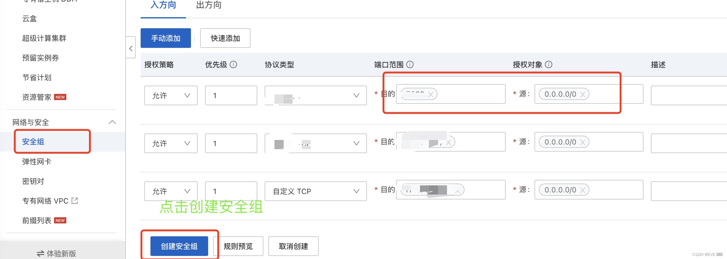Click the priority input showing 1
727x259 pixels.
point(231,95)
